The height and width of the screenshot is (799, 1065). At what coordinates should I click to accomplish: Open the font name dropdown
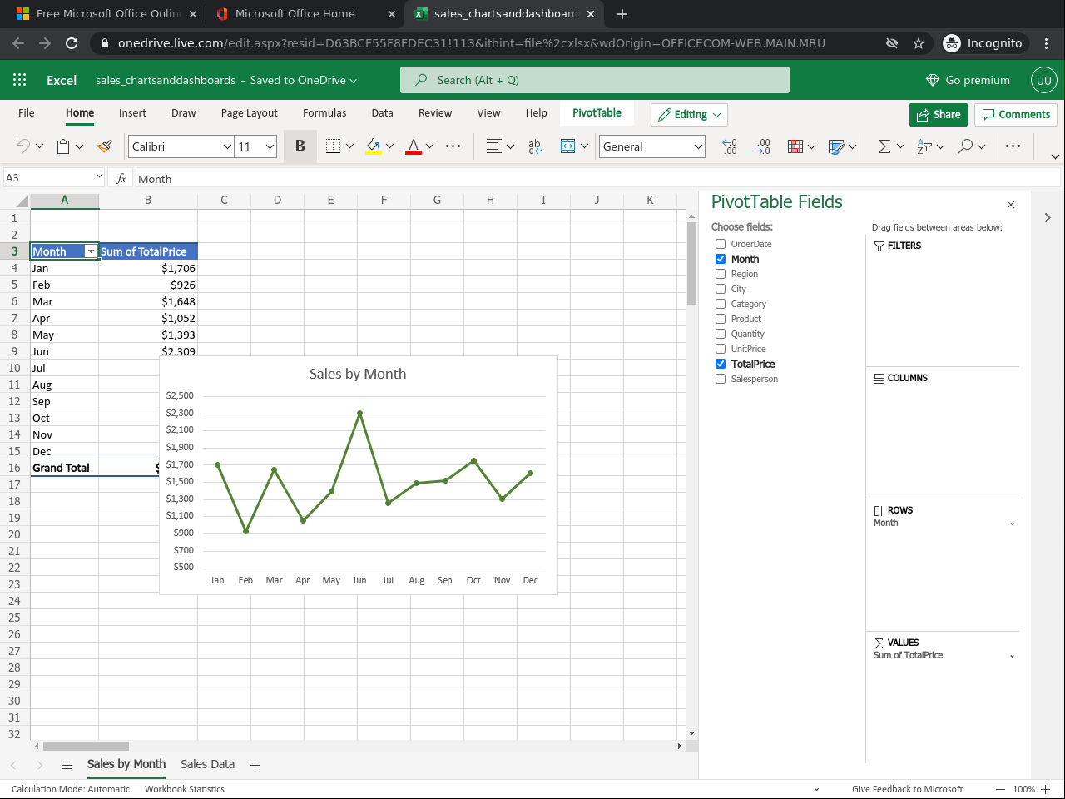227,146
